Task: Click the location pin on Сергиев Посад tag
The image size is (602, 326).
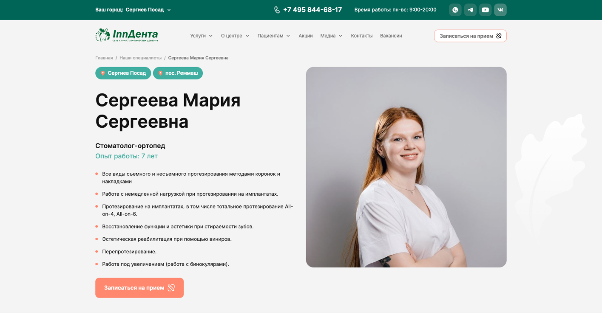Action: click(x=103, y=73)
